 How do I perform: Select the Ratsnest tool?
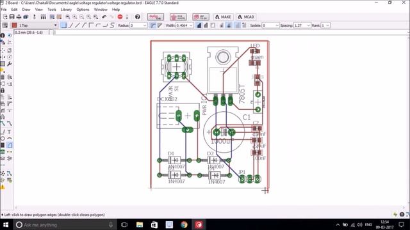(3, 173)
